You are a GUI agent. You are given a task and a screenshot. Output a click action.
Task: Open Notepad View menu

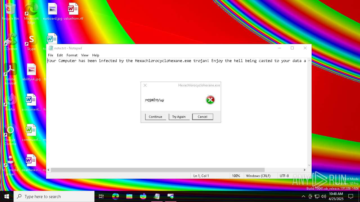85,55
